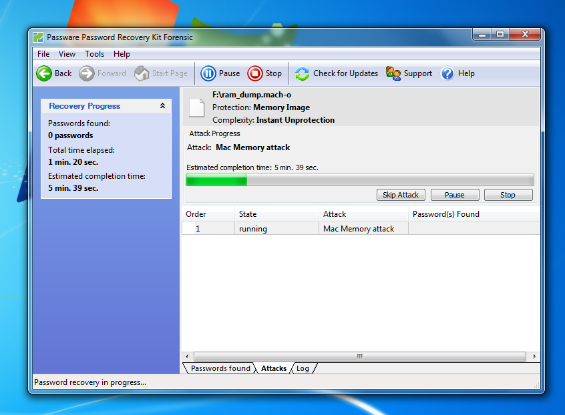565x415 pixels.
Task: Open the Tools menu
Action: 94,54
